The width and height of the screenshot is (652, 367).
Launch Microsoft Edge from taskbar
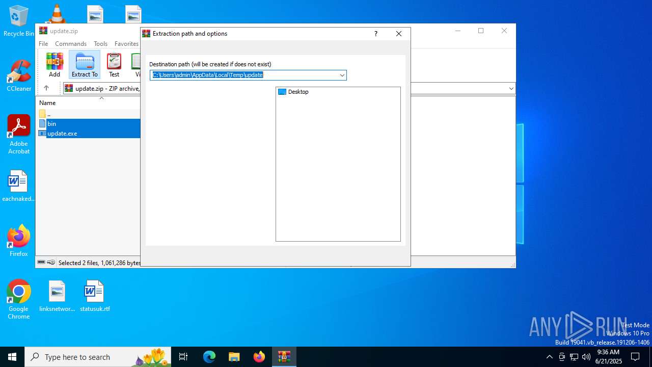pyautogui.click(x=209, y=357)
